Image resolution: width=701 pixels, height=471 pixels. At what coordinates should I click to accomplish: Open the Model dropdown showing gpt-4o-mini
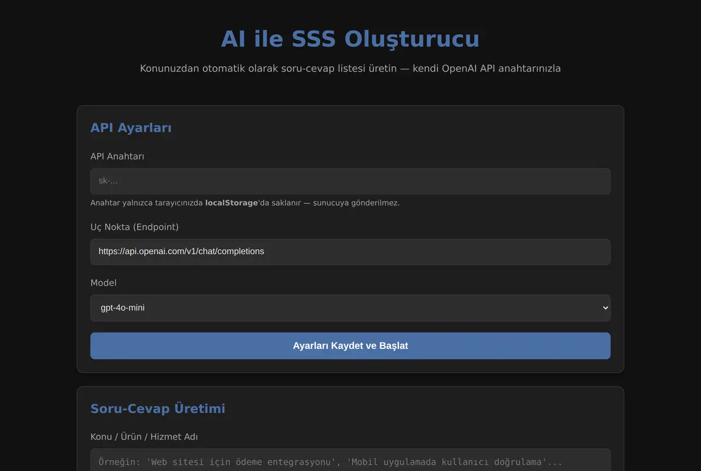tap(350, 307)
